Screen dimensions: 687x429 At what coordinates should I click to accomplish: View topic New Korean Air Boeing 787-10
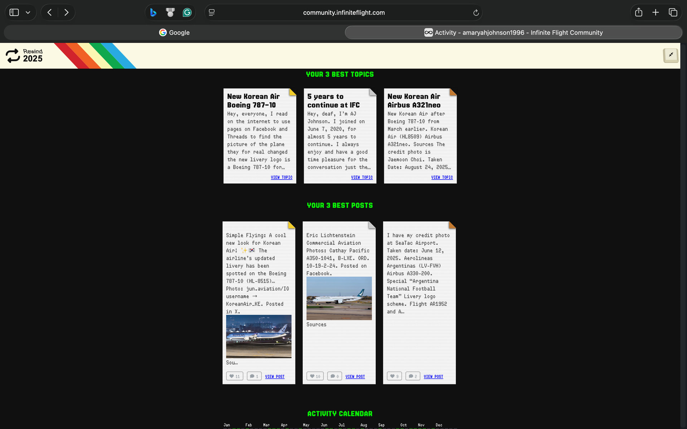[x=281, y=177]
